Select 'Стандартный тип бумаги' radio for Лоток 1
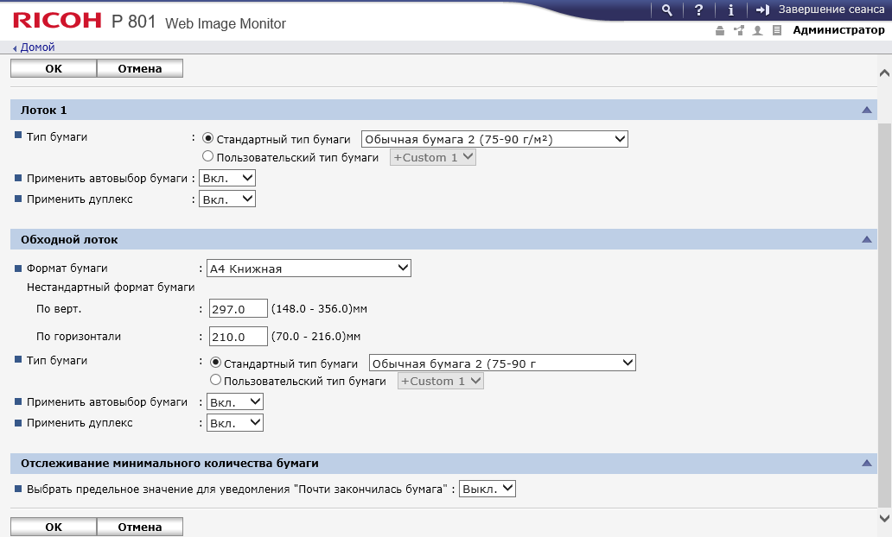 pos(207,138)
